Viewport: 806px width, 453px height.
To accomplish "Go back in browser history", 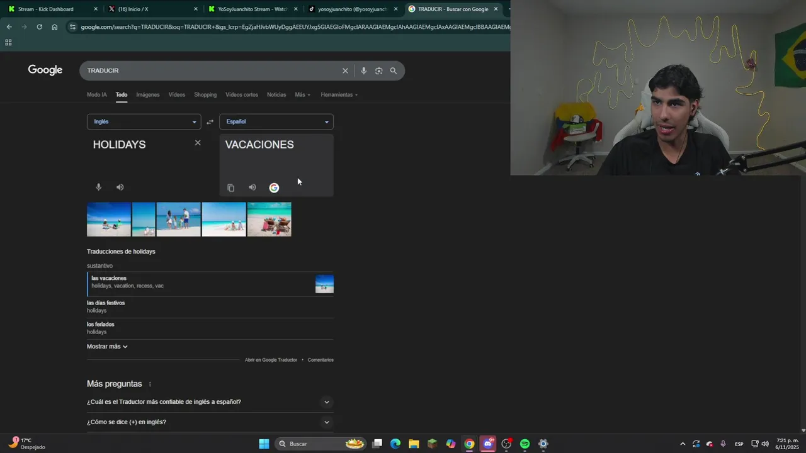I will [x=9, y=27].
